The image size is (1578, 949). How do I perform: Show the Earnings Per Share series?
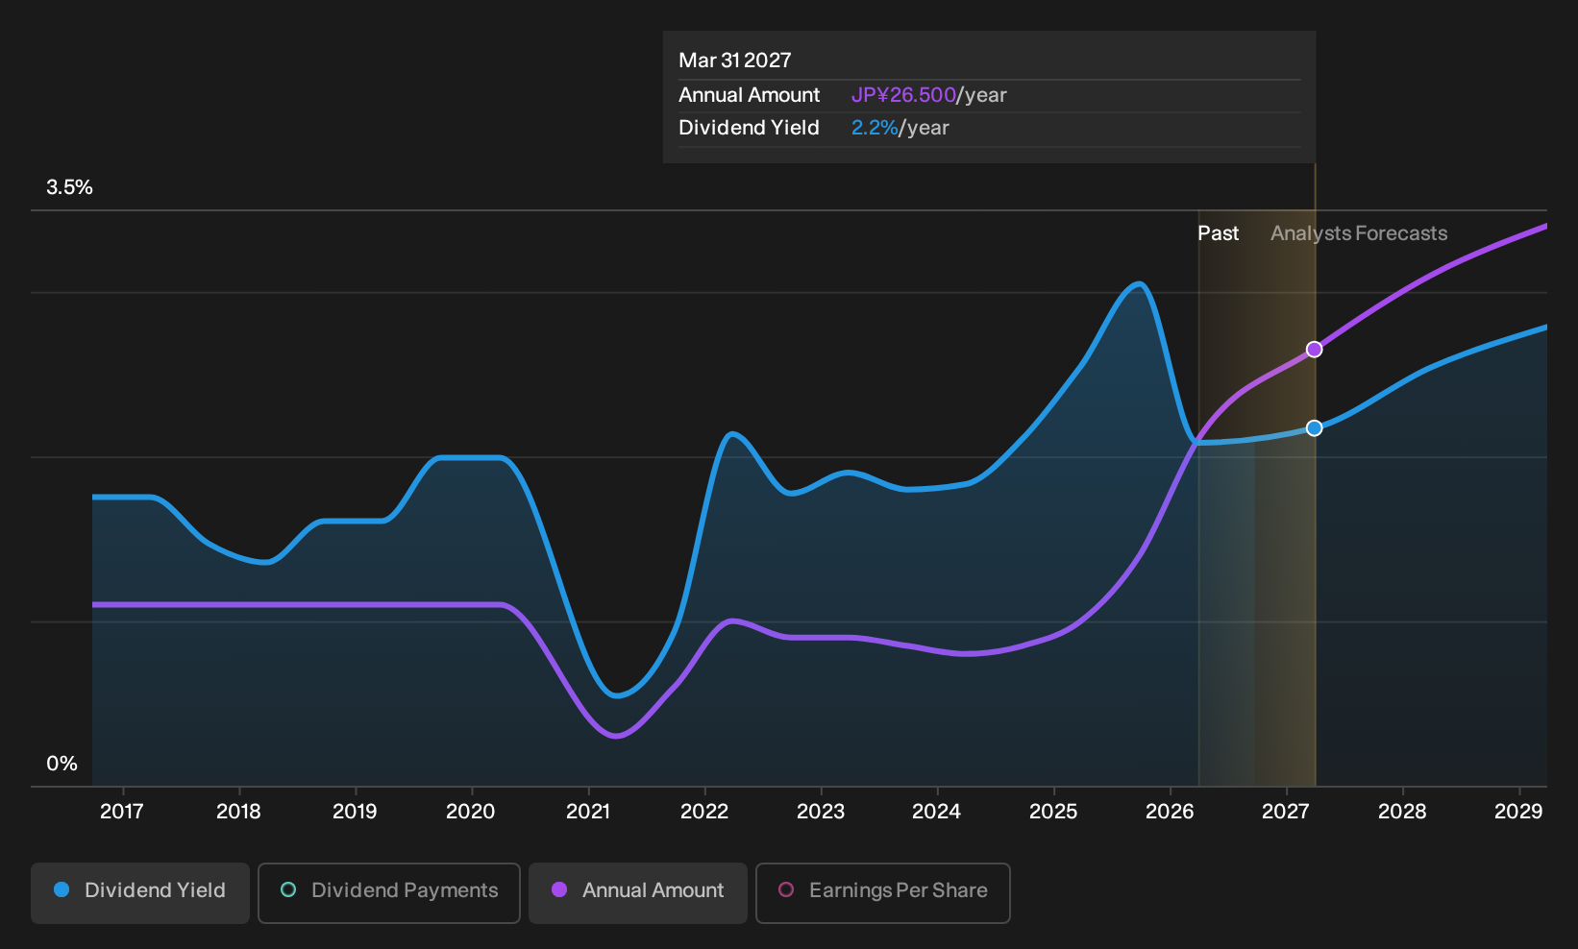point(883,893)
